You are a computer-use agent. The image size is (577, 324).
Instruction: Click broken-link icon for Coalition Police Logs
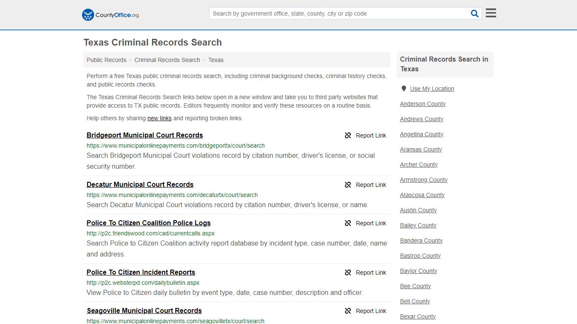click(348, 223)
